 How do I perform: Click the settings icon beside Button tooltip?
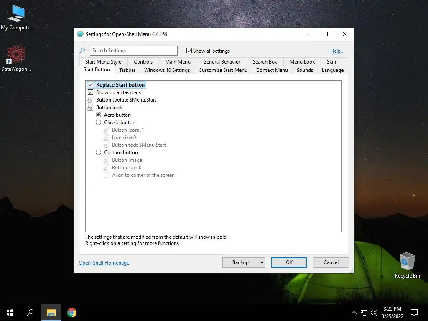pos(90,100)
